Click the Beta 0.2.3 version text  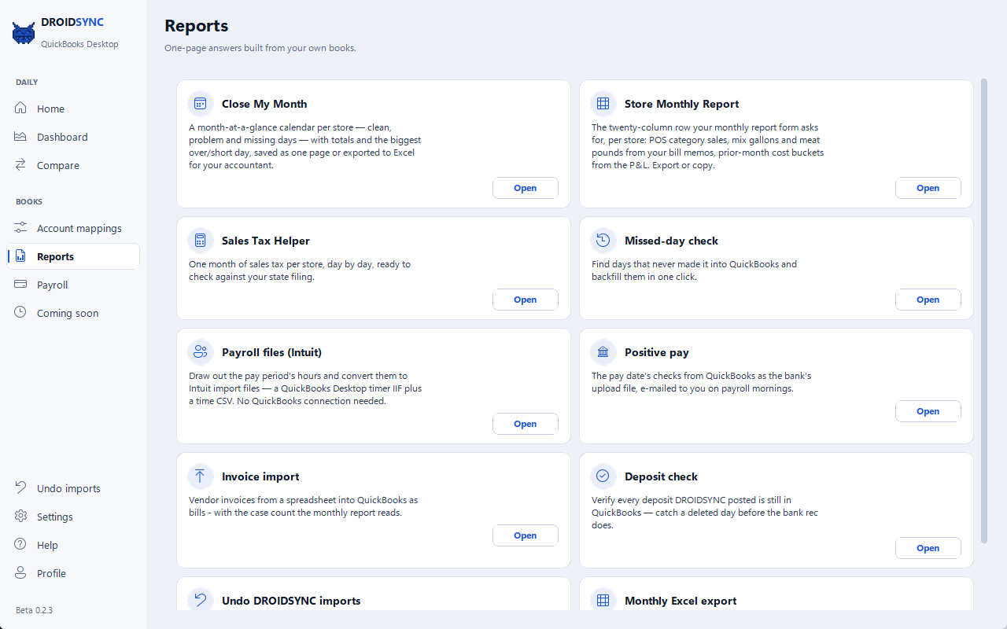[x=34, y=610]
